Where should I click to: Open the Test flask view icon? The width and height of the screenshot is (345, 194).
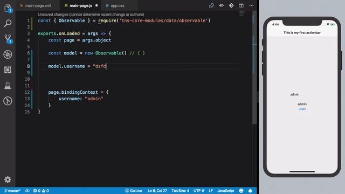[x=8, y=86]
